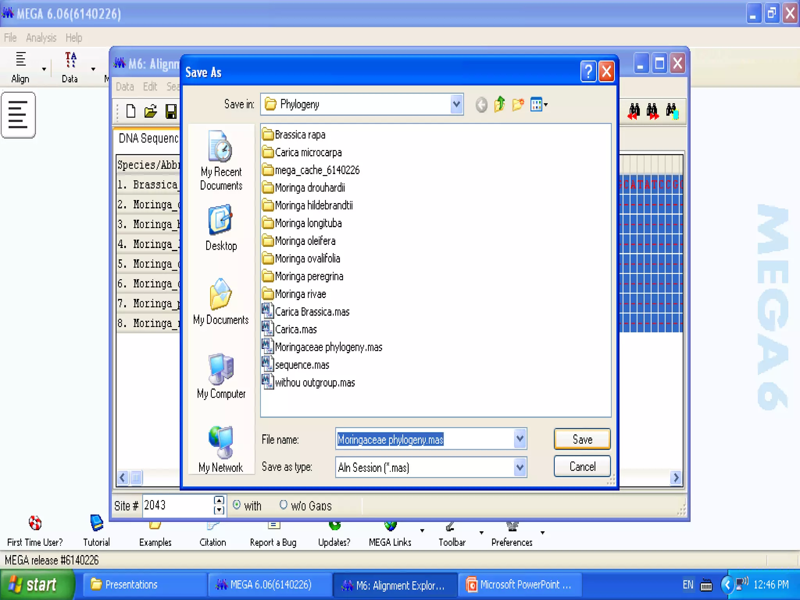800x600 pixels.
Task: Click the new blank document icon
Action: 131,111
